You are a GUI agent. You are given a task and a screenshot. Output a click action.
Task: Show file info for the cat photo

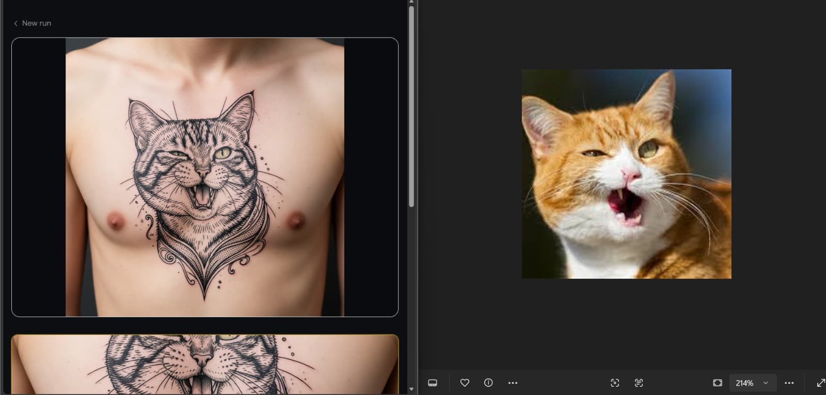(x=488, y=383)
